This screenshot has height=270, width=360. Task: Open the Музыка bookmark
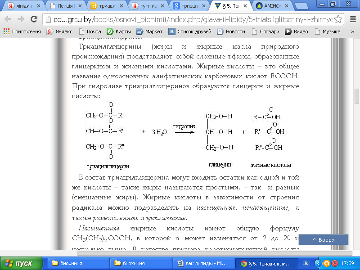point(328,31)
